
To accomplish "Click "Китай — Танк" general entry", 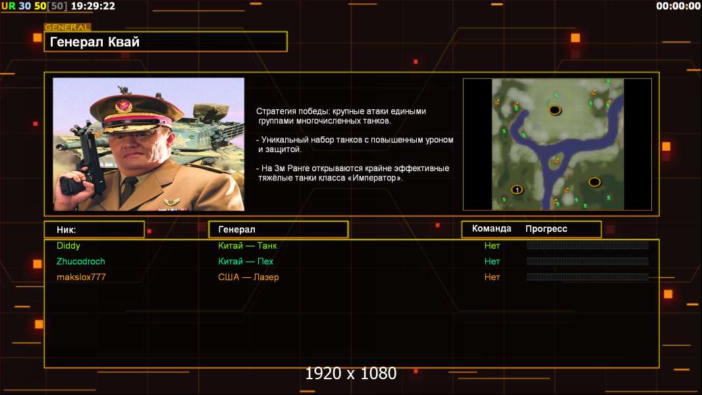I will coord(247,246).
